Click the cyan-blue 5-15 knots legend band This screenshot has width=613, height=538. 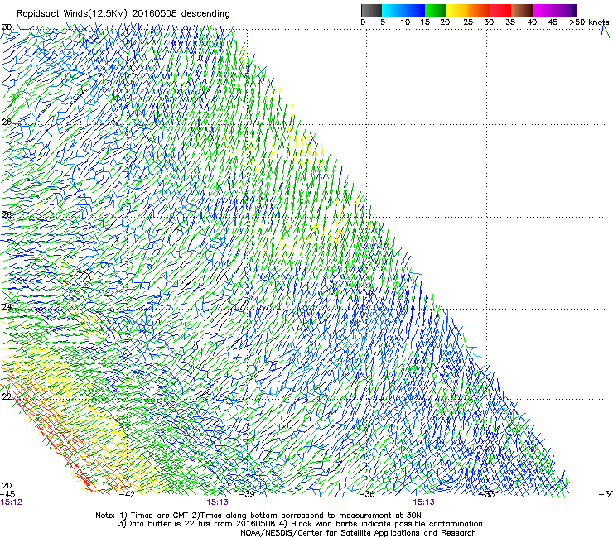click(403, 10)
